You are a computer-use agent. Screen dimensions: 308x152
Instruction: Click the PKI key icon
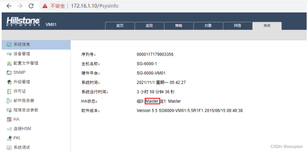(9, 138)
